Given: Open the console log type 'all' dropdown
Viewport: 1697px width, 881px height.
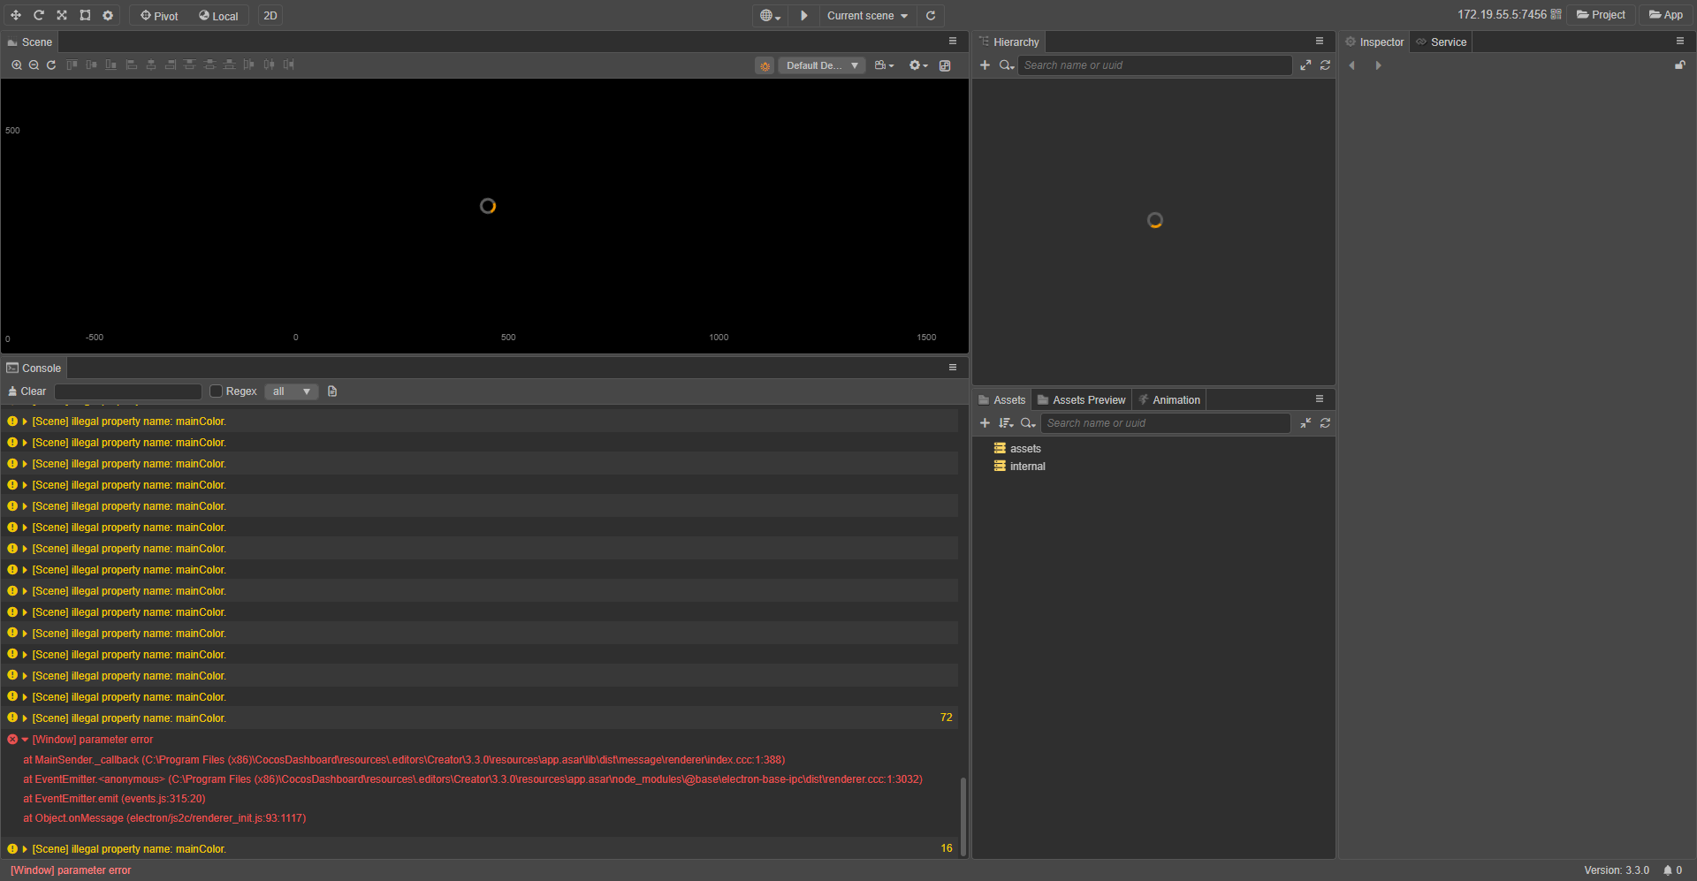Looking at the screenshot, I should point(292,391).
